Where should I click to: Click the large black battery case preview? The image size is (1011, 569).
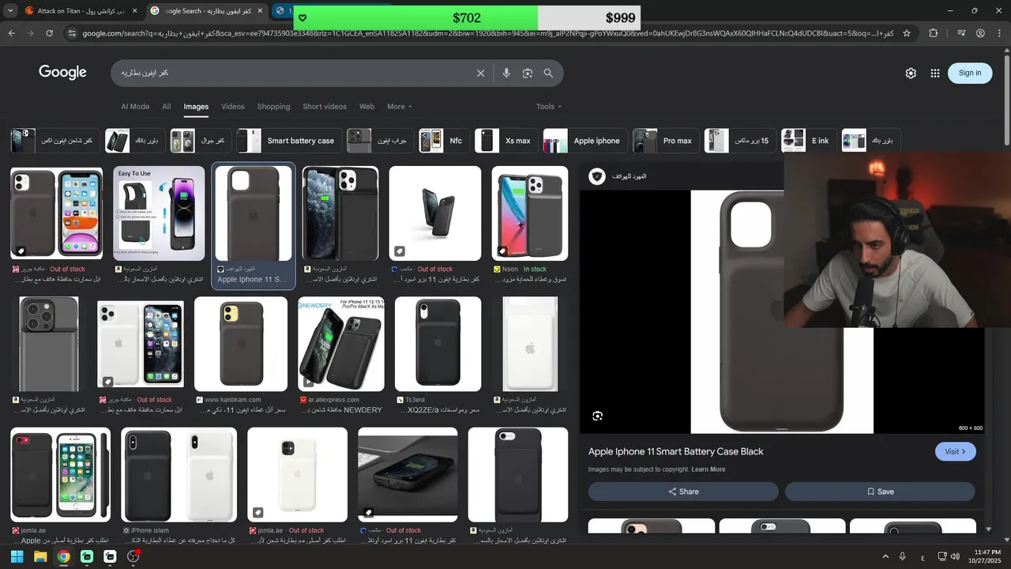tap(782, 311)
